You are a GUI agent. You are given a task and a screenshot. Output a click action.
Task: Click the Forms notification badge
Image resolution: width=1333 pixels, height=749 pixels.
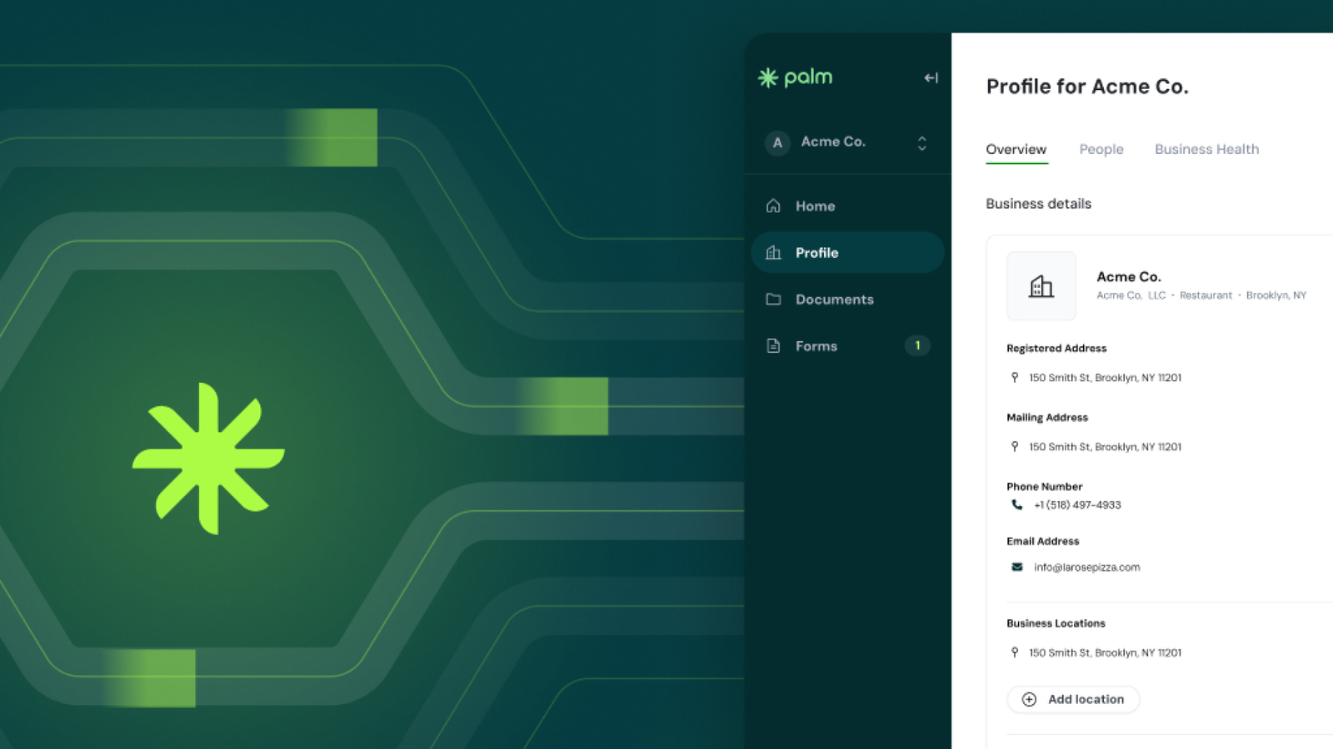coord(917,345)
